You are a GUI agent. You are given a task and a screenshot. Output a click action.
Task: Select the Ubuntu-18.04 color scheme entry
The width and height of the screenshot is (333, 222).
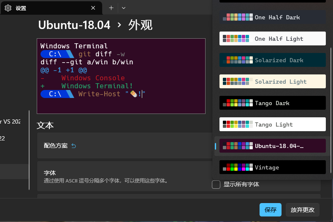272,146
